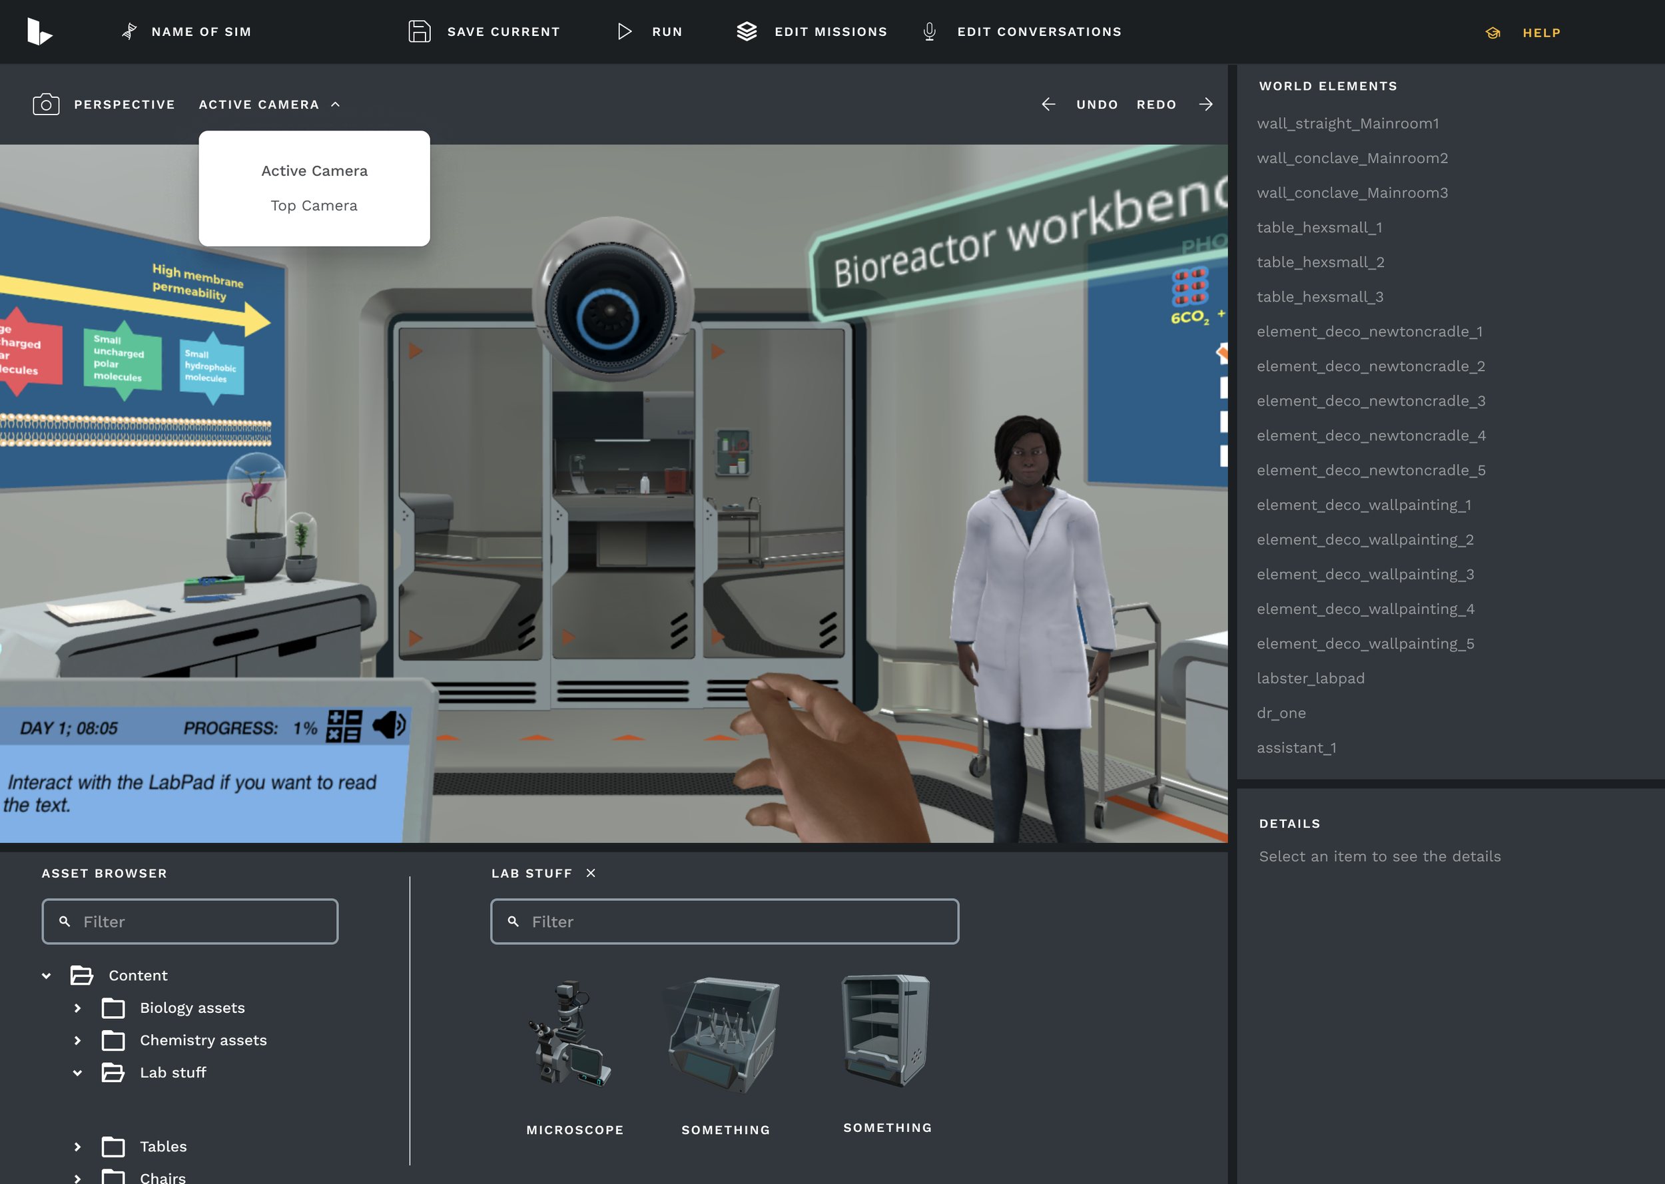Open the Edit Missions text button
This screenshot has height=1184, width=1665.
(x=831, y=31)
